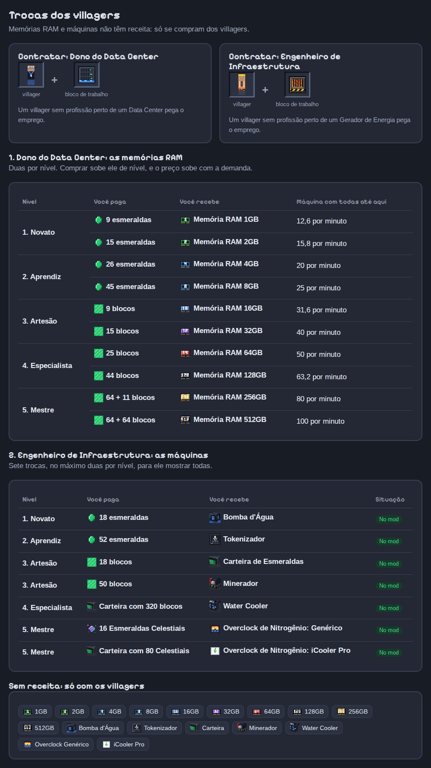Choose the Overclock Genérico chip
431x768 pixels.
56,744
